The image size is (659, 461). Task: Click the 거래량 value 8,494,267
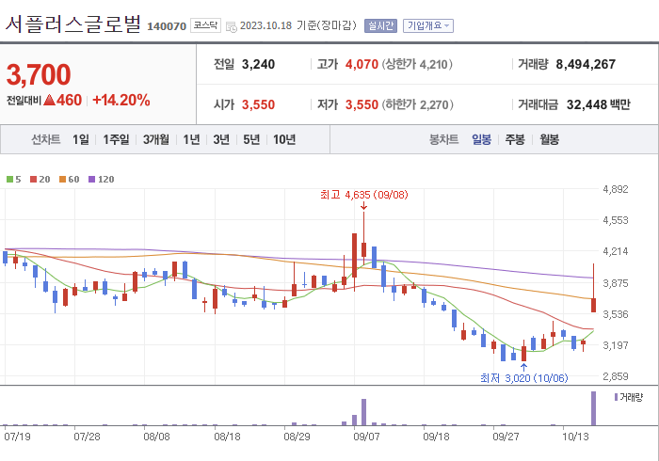[586, 64]
